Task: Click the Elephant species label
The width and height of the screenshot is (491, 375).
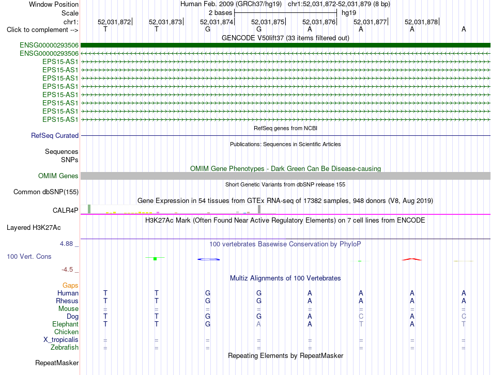Action: [x=65, y=324]
